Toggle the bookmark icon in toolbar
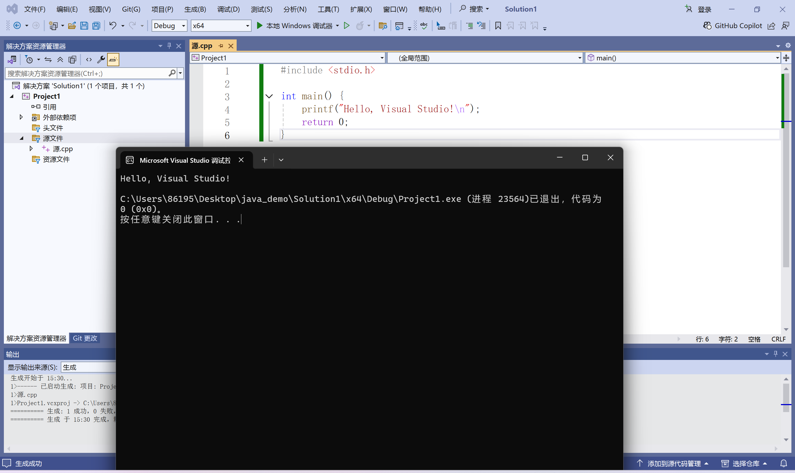 pyautogui.click(x=498, y=25)
